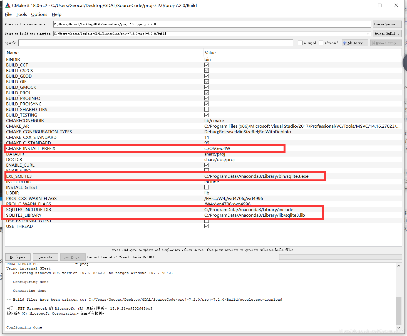
Task: Click the Value column header
Action: click(x=210, y=53)
